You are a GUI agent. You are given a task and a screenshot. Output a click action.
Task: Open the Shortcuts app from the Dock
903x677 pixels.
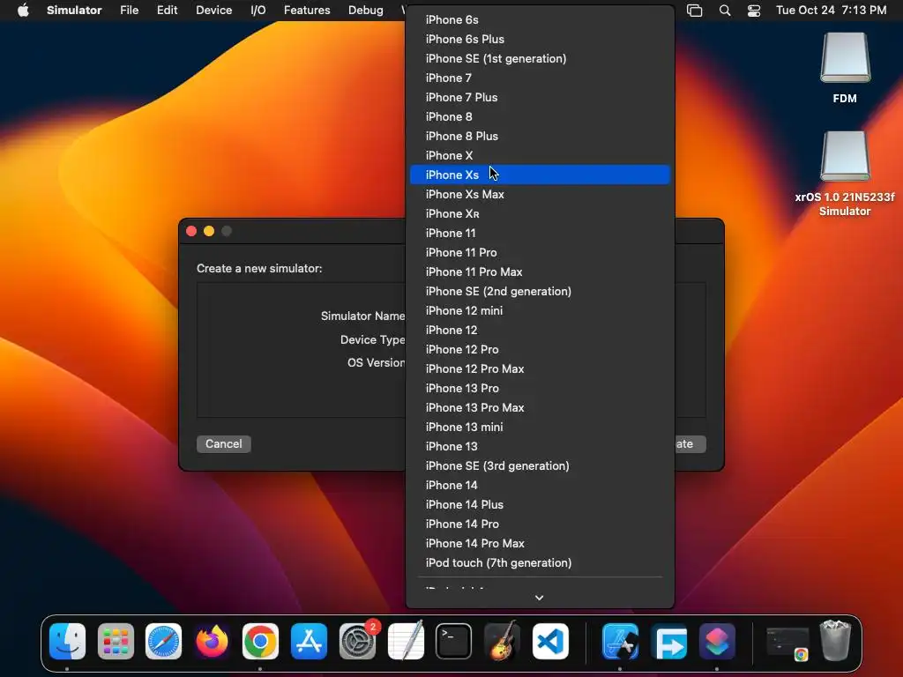click(x=717, y=641)
